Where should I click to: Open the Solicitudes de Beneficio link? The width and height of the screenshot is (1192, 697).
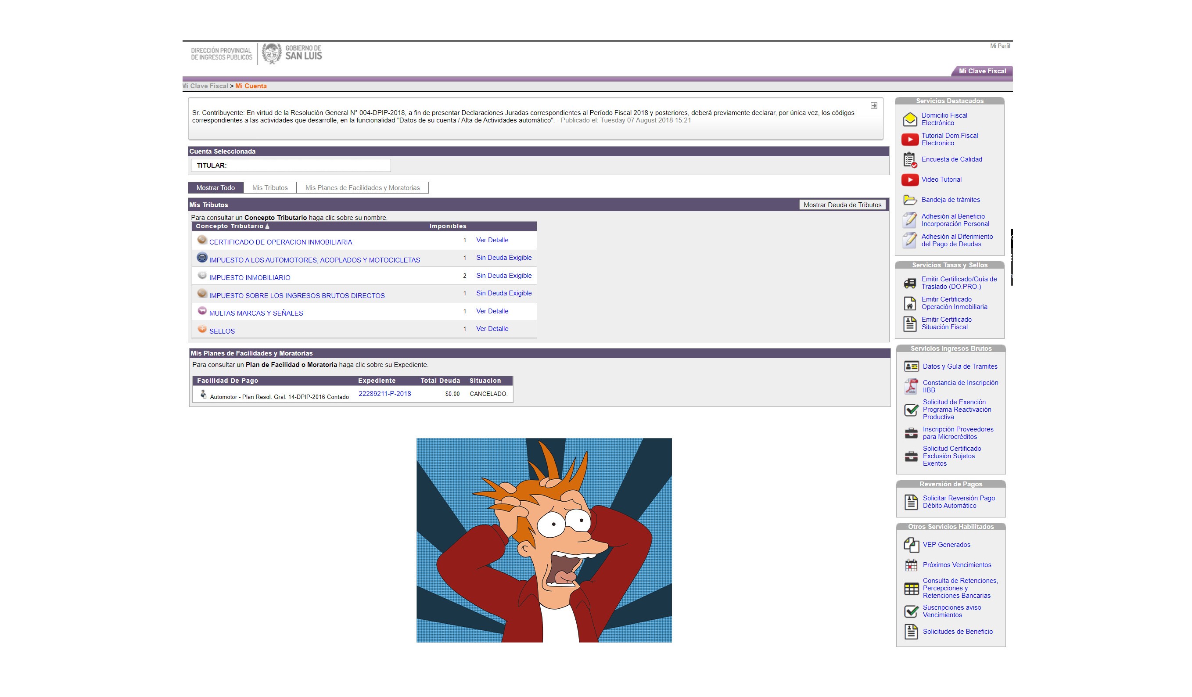click(x=958, y=632)
